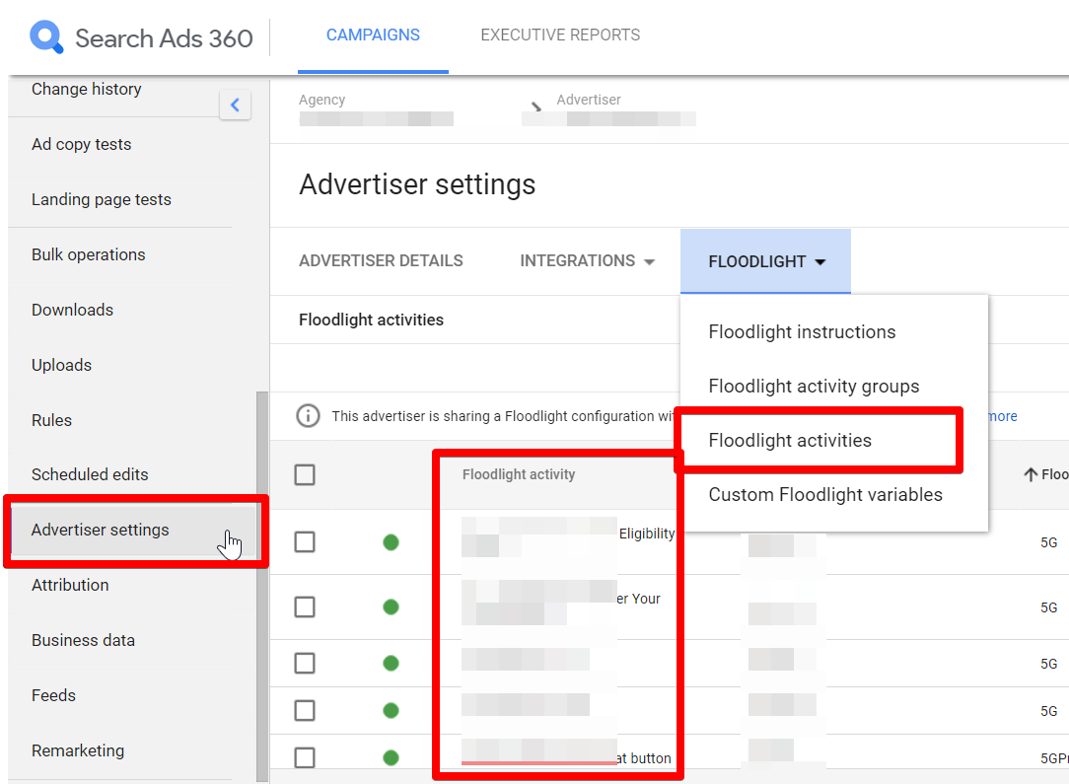Select Advertiser settings in the sidebar
Image resolution: width=1069 pixels, height=784 pixels.
tap(101, 530)
